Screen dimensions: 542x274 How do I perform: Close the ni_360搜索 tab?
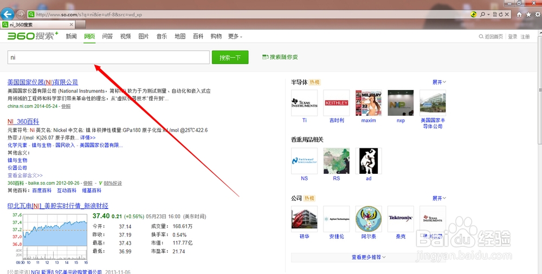point(71,24)
